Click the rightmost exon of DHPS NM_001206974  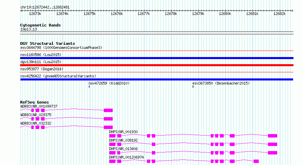pos(256,161)
